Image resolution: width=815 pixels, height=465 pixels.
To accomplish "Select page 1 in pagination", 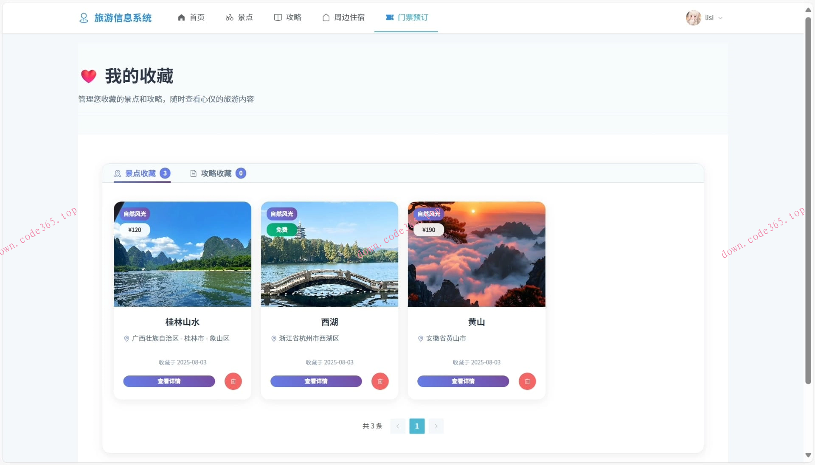I will pyautogui.click(x=417, y=426).
